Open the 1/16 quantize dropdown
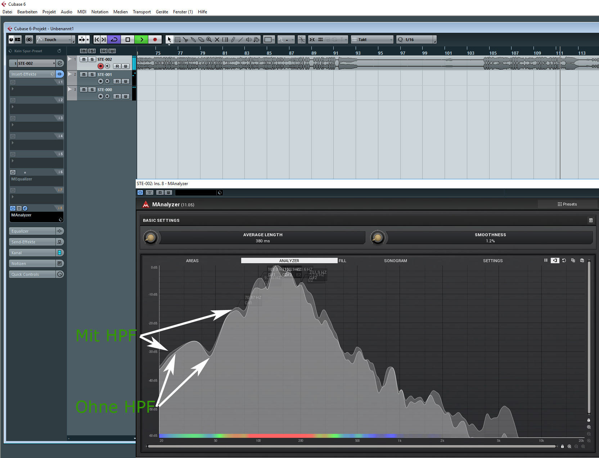This screenshot has width=599, height=458. point(416,40)
